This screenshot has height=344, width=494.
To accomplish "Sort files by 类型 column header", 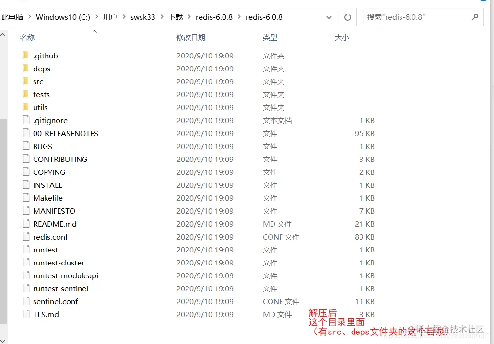I will click(x=270, y=37).
